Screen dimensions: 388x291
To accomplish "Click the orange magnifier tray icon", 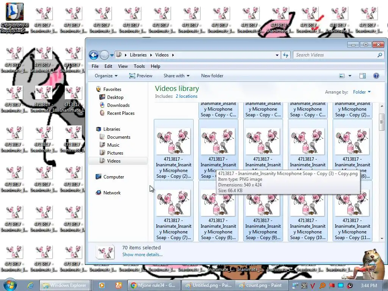I will tap(322, 286).
